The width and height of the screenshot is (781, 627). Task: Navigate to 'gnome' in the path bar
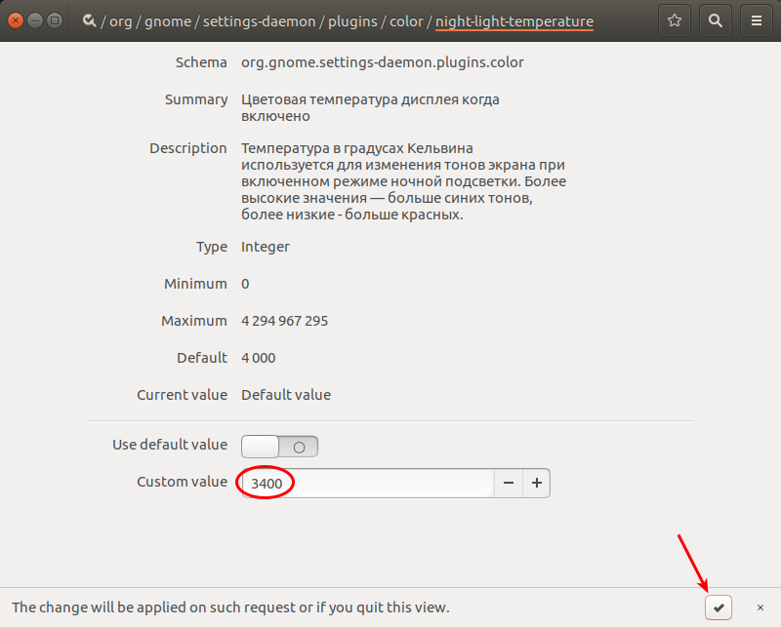pos(168,21)
